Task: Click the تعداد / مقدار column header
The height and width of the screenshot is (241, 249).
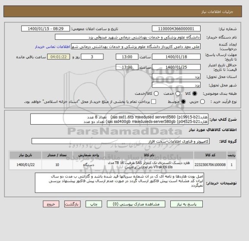Action: point(57,155)
